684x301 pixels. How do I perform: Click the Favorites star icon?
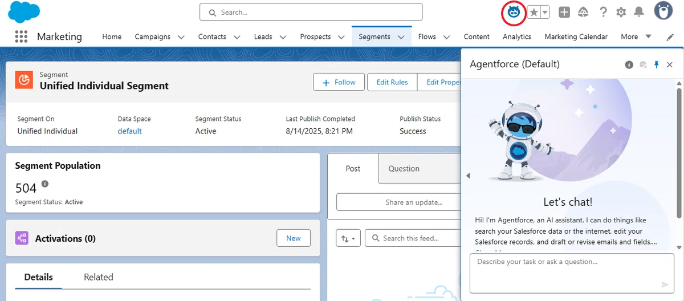[x=534, y=12]
